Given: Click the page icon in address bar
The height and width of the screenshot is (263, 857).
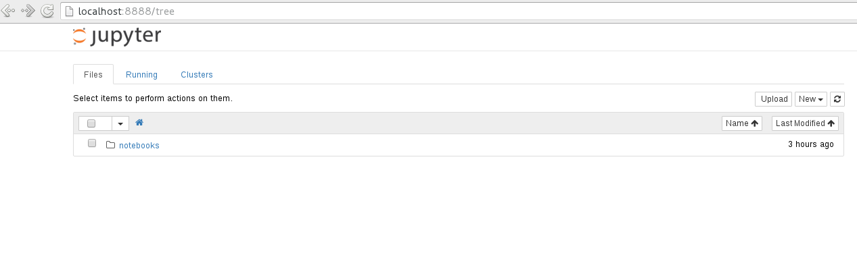Looking at the screenshot, I should click(69, 11).
